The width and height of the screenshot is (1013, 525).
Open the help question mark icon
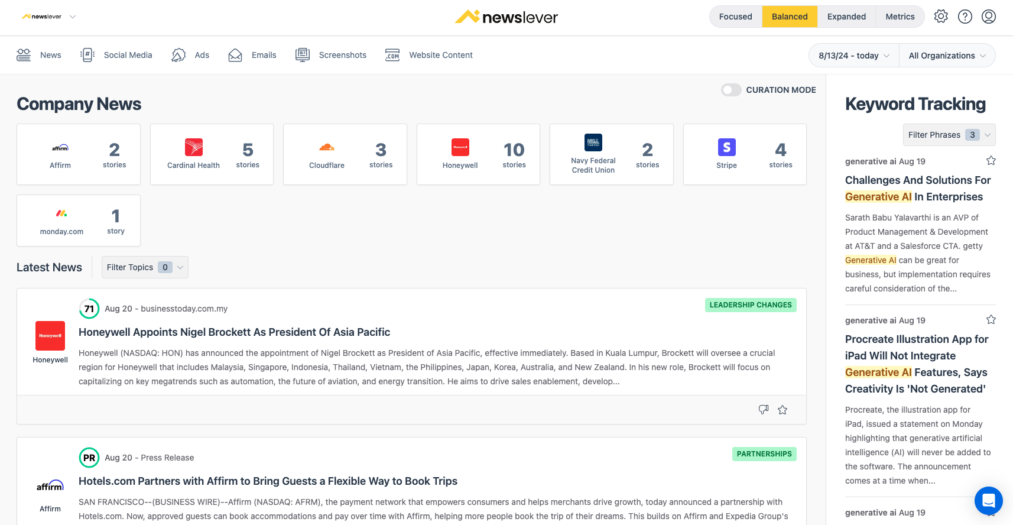tap(965, 17)
